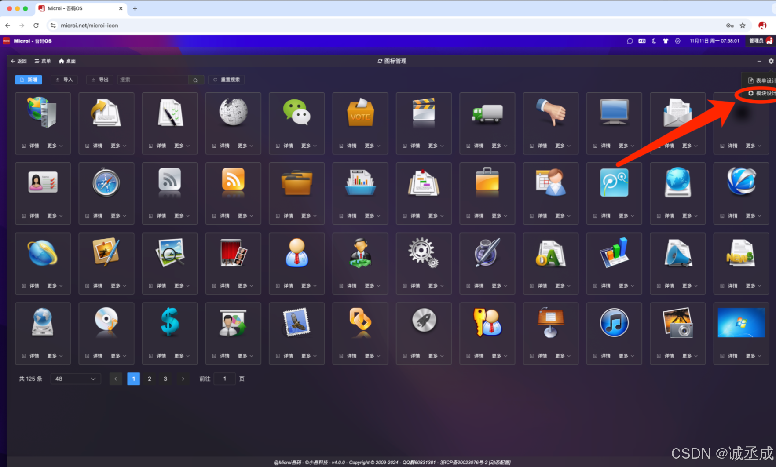This screenshot has width=776, height=467.
Task: Select 表单设计 from settings menu
Action: [x=762, y=80]
